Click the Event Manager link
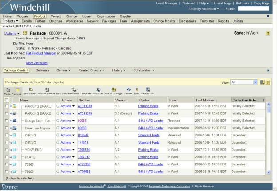277x191 pixels. (166, 3)
